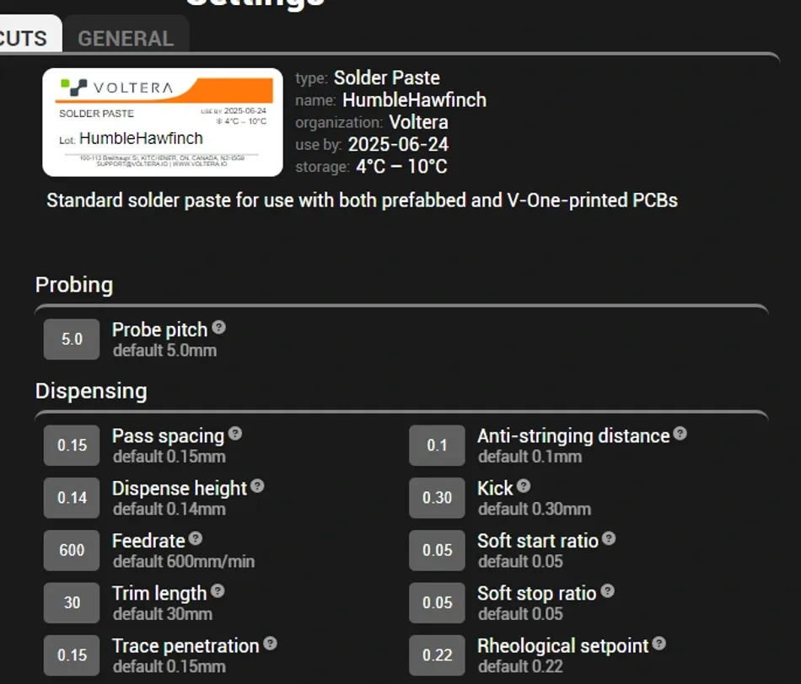Select the partially visible CUTS tab
The image size is (801, 684).
25,38
